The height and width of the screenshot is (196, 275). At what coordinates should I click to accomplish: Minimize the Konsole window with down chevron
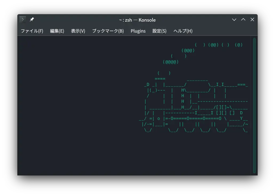click(234, 20)
